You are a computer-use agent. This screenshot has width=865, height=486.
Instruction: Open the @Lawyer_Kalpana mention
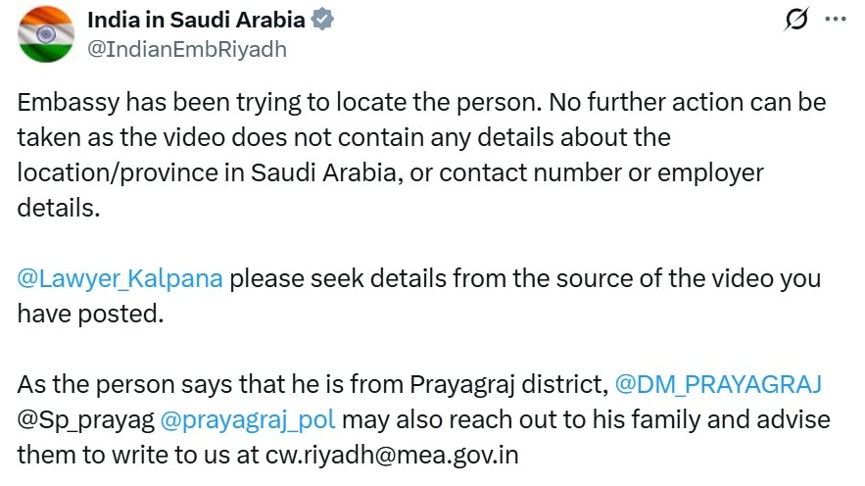tap(120, 278)
